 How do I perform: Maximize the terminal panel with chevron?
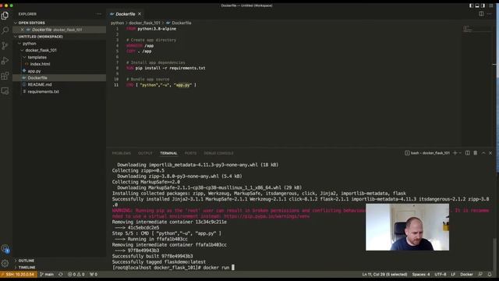click(x=483, y=153)
